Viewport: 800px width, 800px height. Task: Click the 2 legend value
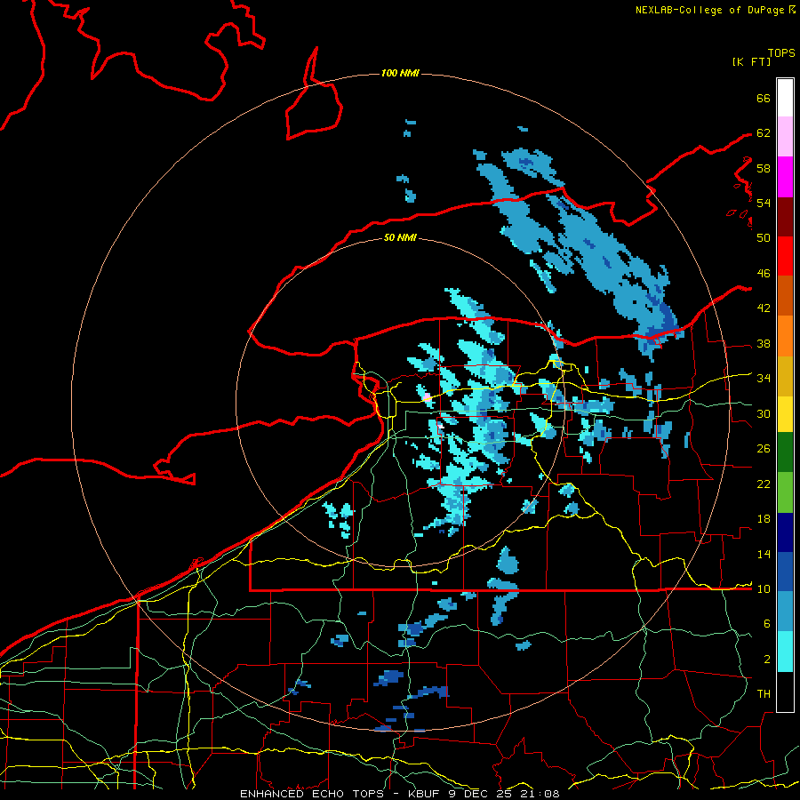[767, 660]
